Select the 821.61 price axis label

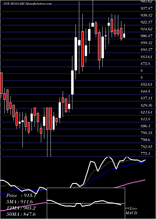(147, 112)
